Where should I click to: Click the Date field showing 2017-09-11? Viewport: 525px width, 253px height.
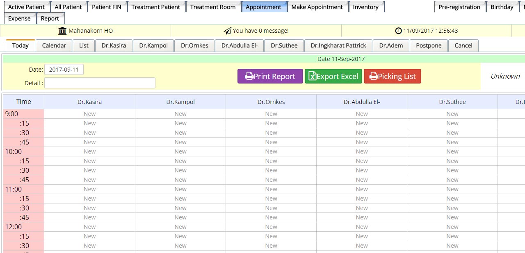(64, 70)
